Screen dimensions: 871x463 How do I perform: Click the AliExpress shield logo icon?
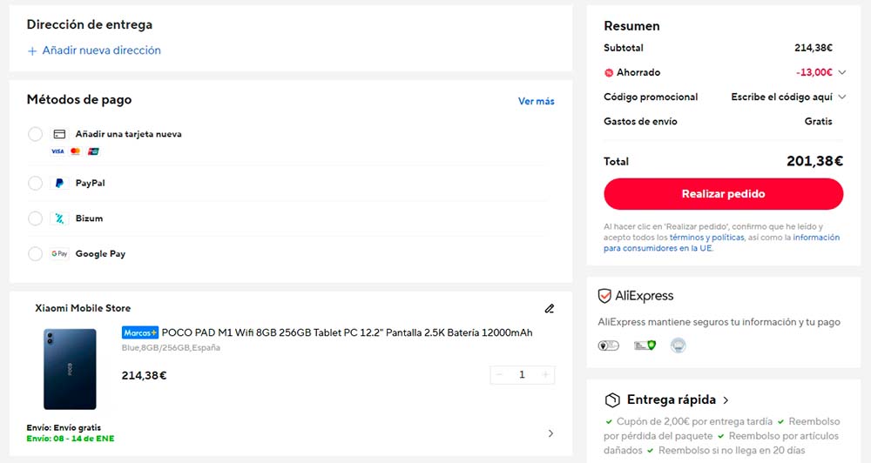(x=604, y=296)
